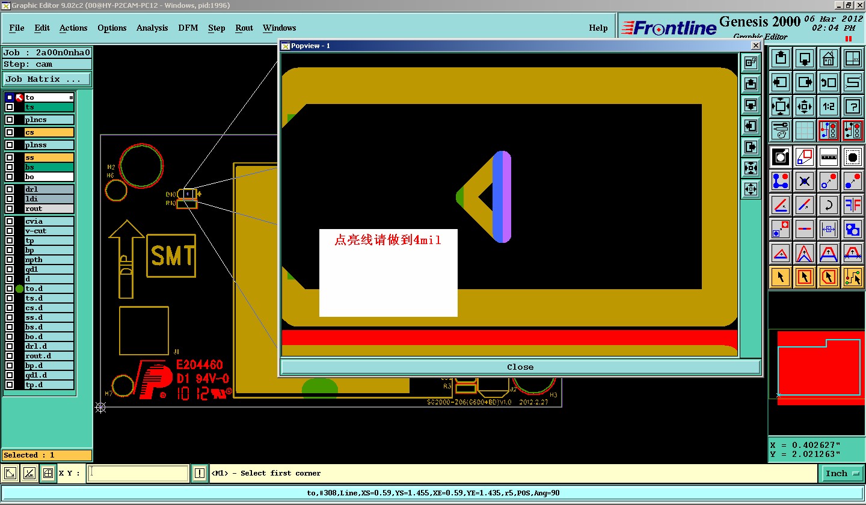Image resolution: width=866 pixels, height=505 pixels.
Task: Select the angle red-blue line edit tool
Action: click(x=781, y=205)
